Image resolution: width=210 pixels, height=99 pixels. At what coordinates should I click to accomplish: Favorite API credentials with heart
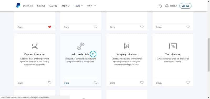[96, 83]
